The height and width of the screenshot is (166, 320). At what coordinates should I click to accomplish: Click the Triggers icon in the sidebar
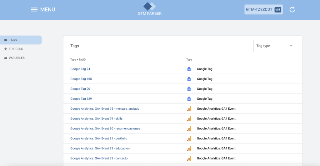[x=6, y=49]
